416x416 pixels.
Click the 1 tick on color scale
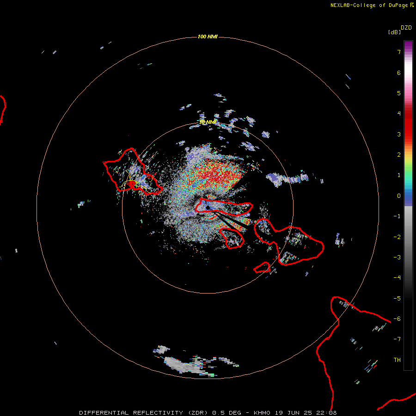pyautogui.click(x=399, y=175)
